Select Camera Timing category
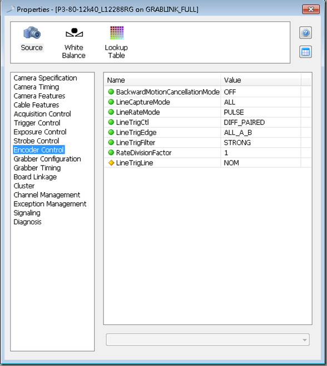The height and width of the screenshot is (366, 327). pyautogui.click(x=37, y=87)
